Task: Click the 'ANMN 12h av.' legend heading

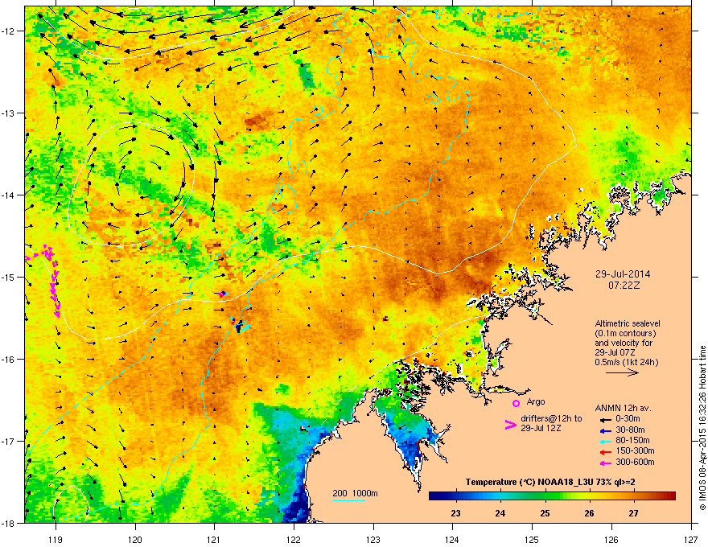Action: click(623, 408)
